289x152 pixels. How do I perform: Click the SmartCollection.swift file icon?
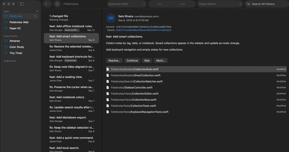[x=108, y=75]
